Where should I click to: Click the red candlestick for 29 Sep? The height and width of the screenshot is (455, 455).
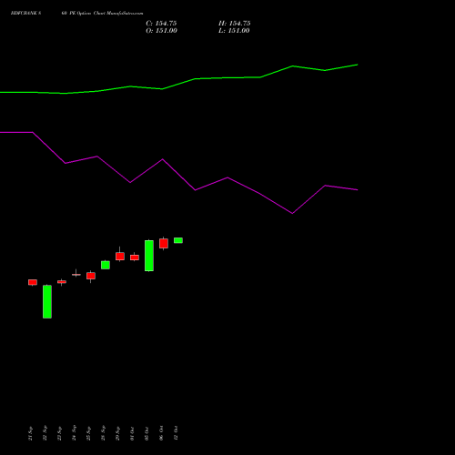point(120,256)
